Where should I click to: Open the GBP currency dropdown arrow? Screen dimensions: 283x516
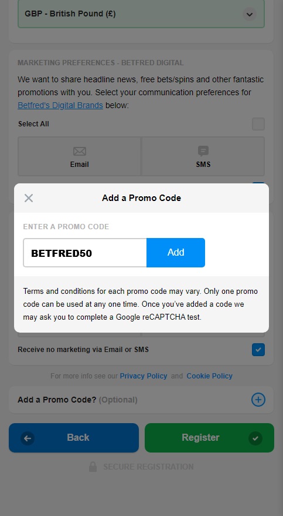(249, 14)
